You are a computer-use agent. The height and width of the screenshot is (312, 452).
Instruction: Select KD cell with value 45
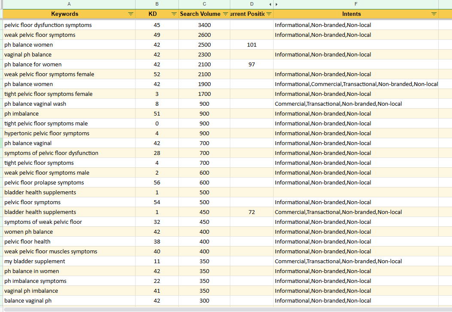click(157, 25)
